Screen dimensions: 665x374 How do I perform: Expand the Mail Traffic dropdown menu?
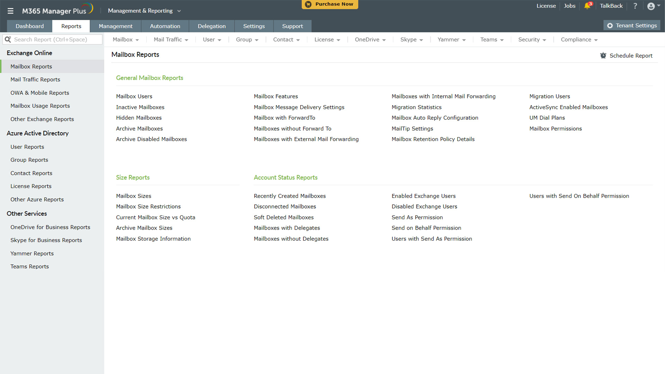pos(171,39)
